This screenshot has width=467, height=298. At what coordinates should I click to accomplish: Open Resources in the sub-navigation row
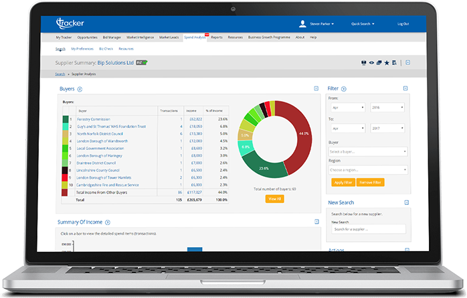[x=126, y=49]
